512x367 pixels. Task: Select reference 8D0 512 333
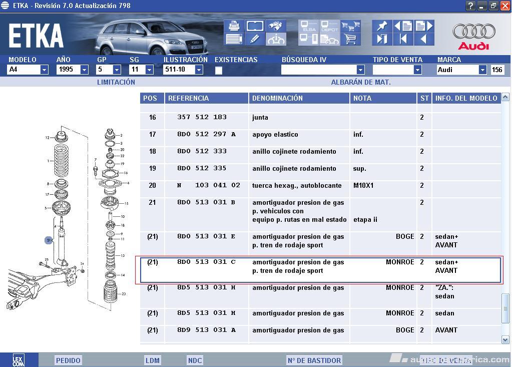click(202, 151)
